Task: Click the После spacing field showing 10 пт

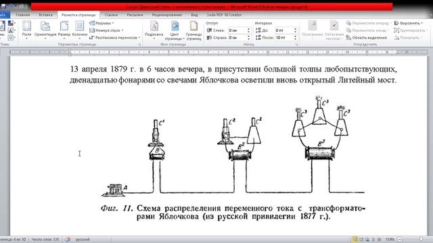Action: pos(284,38)
